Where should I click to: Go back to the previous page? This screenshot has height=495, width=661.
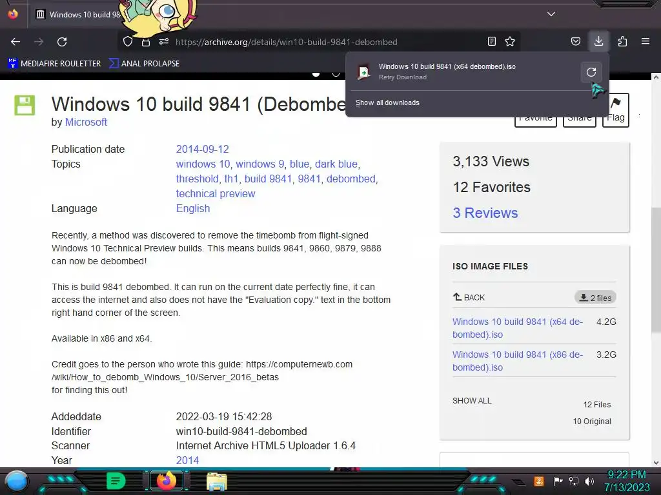[x=15, y=42]
